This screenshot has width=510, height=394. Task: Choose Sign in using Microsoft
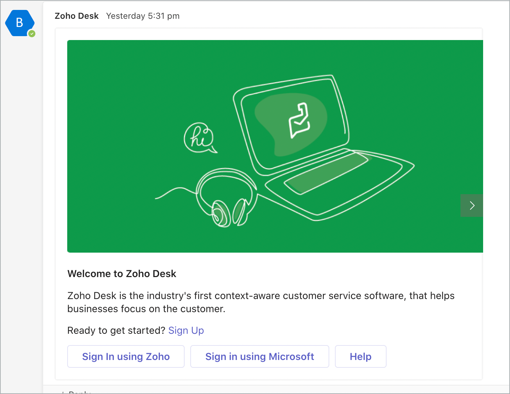(260, 356)
